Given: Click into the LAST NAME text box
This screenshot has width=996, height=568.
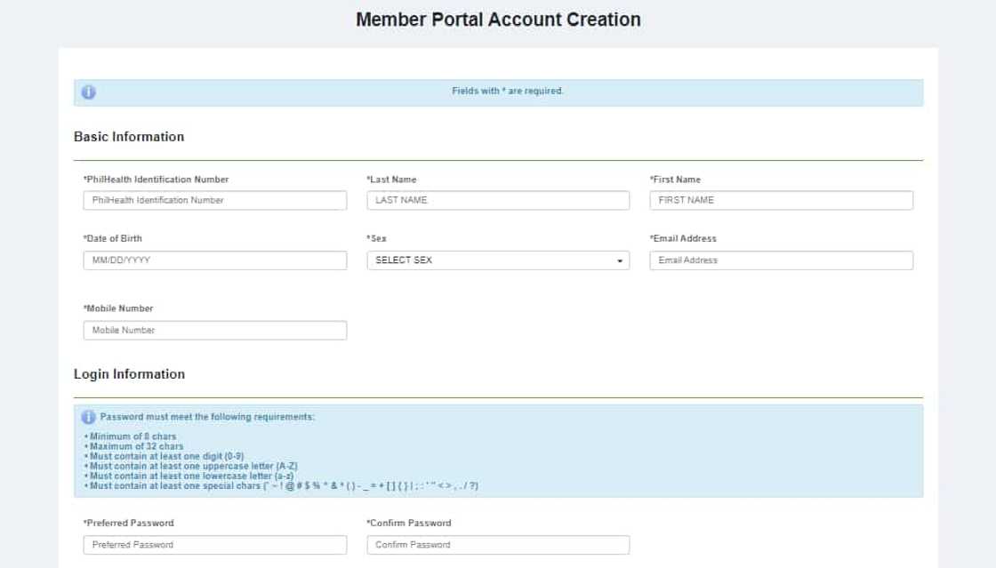Looking at the screenshot, I should click(x=497, y=201).
